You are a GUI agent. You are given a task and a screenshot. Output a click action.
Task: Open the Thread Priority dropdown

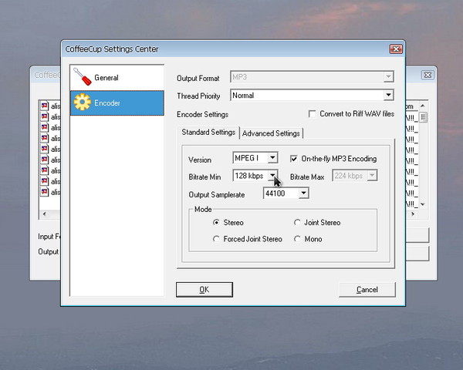(x=388, y=95)
